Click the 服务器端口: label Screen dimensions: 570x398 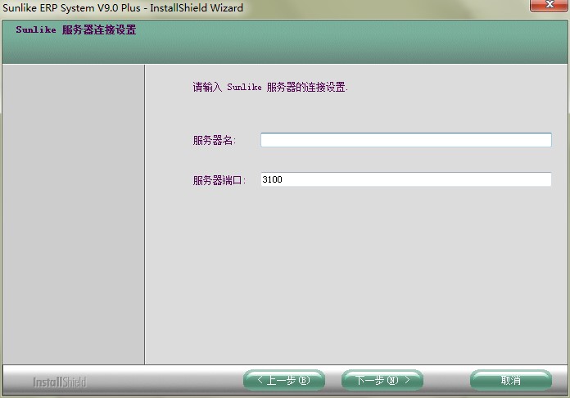pos(219,180)
